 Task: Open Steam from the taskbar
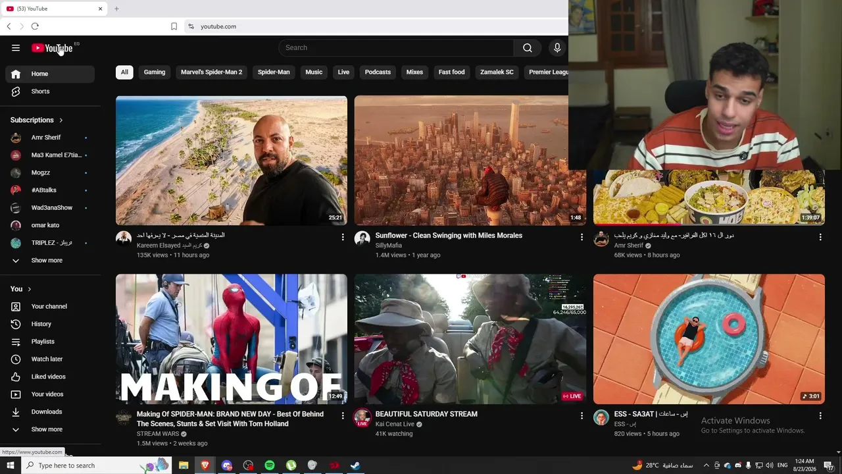click(355, 465)
